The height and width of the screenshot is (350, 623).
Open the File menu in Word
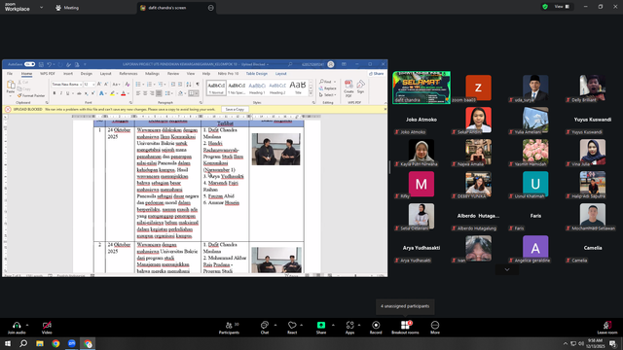[x=10, y=74]
